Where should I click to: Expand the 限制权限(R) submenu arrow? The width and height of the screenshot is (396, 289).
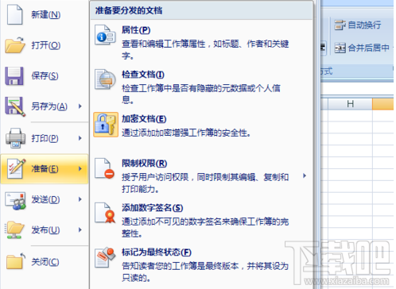(x=305, y=175)
